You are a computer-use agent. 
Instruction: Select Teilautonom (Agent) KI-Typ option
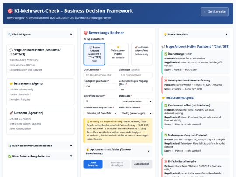118,54
